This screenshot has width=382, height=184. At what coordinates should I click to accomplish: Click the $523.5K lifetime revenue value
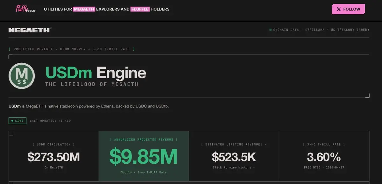(x=234, y=157)
